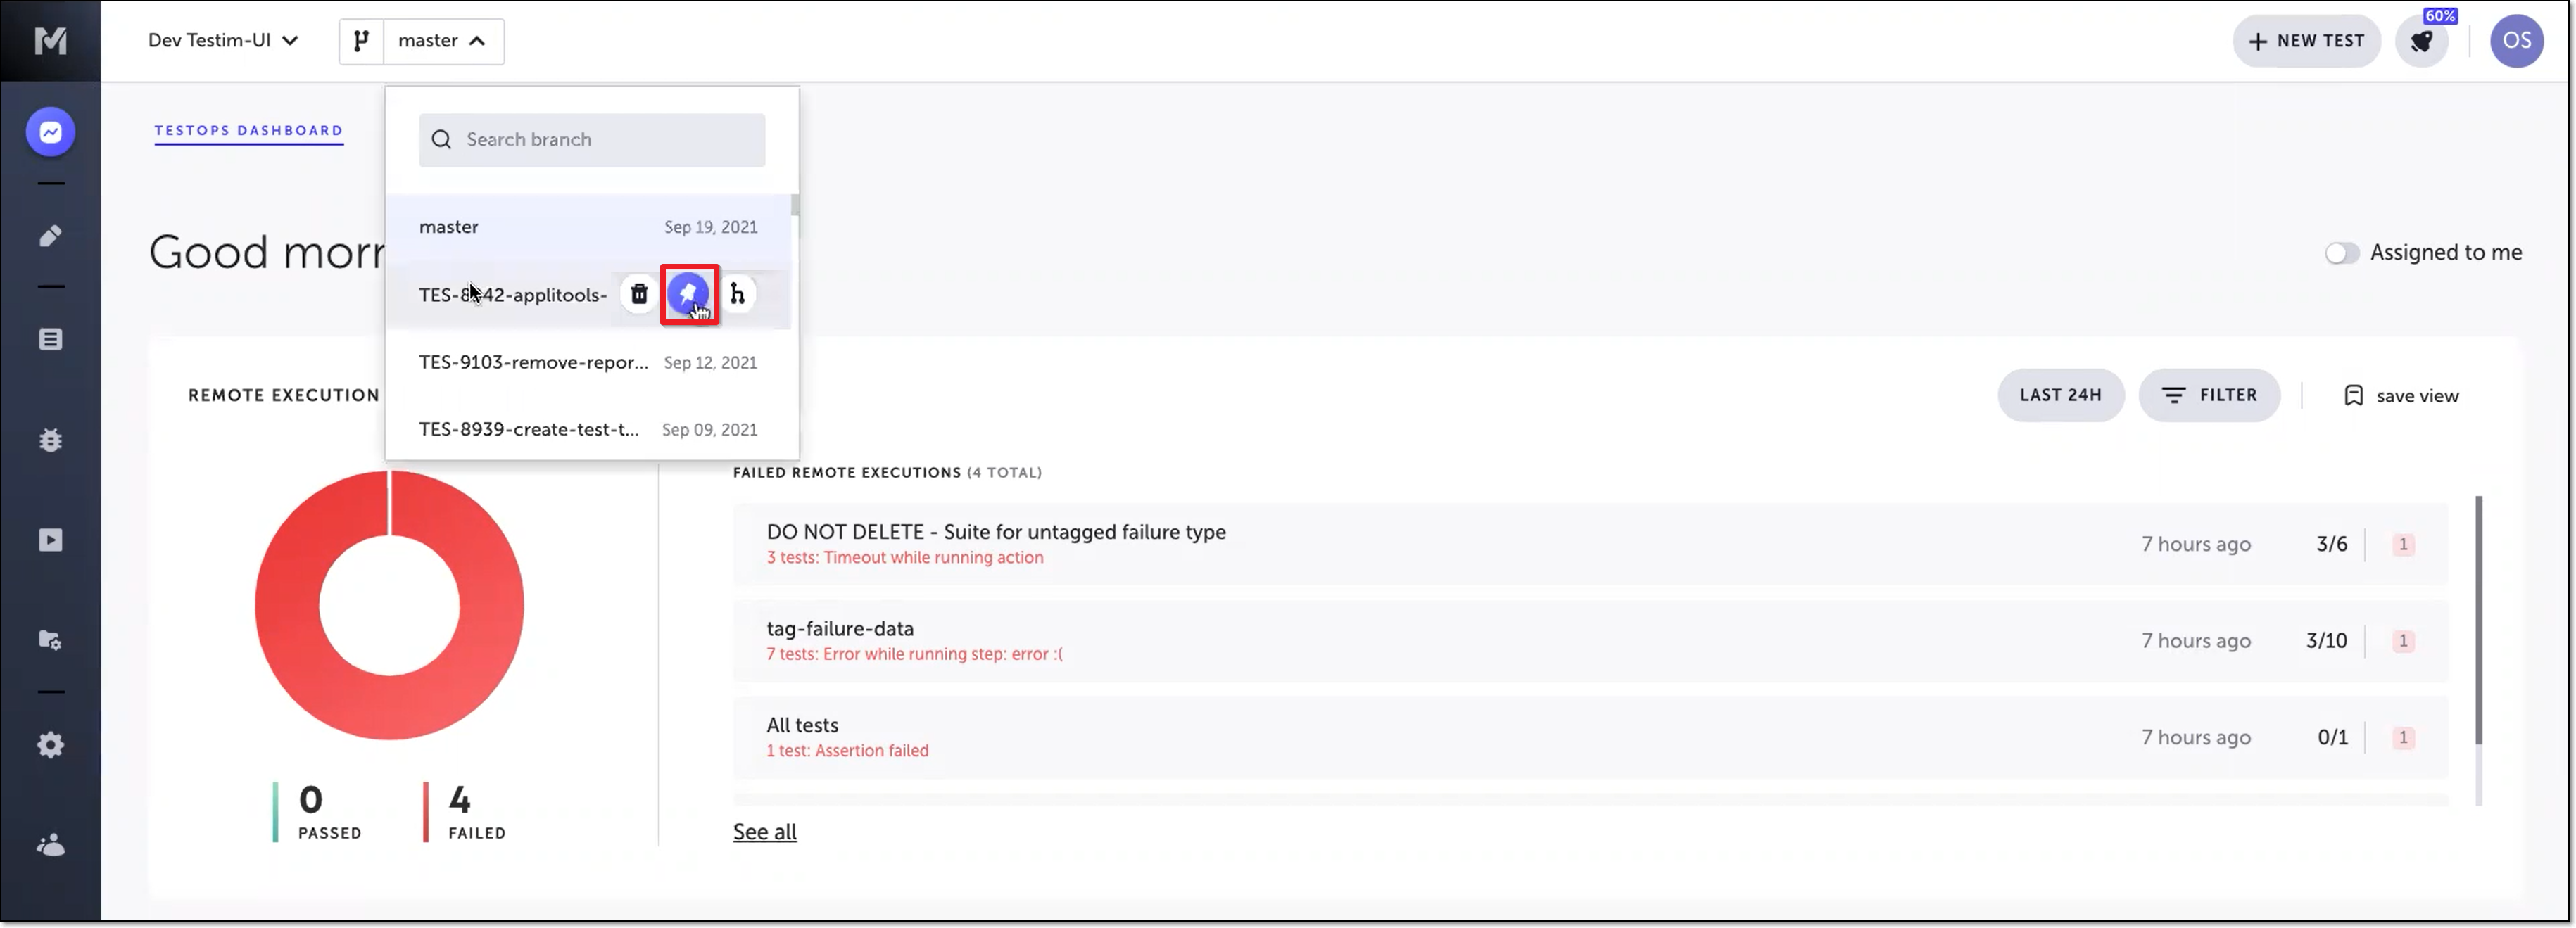Screen dimensions: 2576x928
Task: Click the failed executions list scrollbar
Action: (2478, 620)
